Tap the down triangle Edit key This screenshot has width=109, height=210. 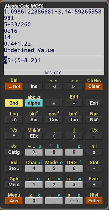(x=74, y=103)
